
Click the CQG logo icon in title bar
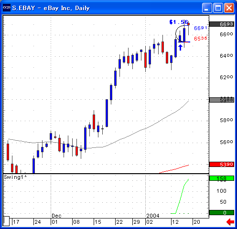click(x=7, y=8)
